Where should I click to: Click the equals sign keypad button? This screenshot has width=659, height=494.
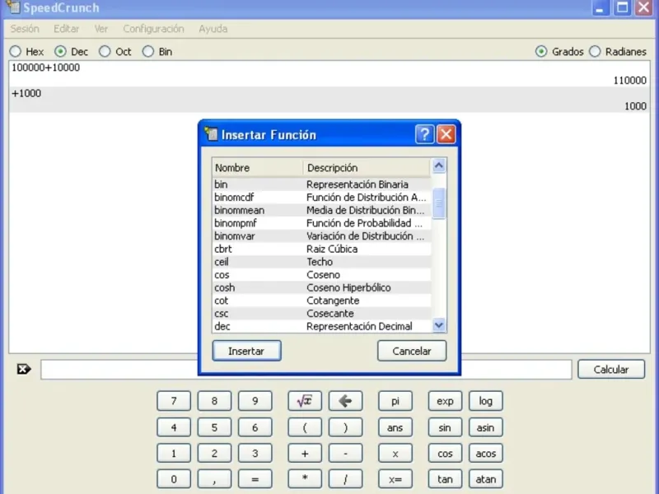click(x=255, y=479)
